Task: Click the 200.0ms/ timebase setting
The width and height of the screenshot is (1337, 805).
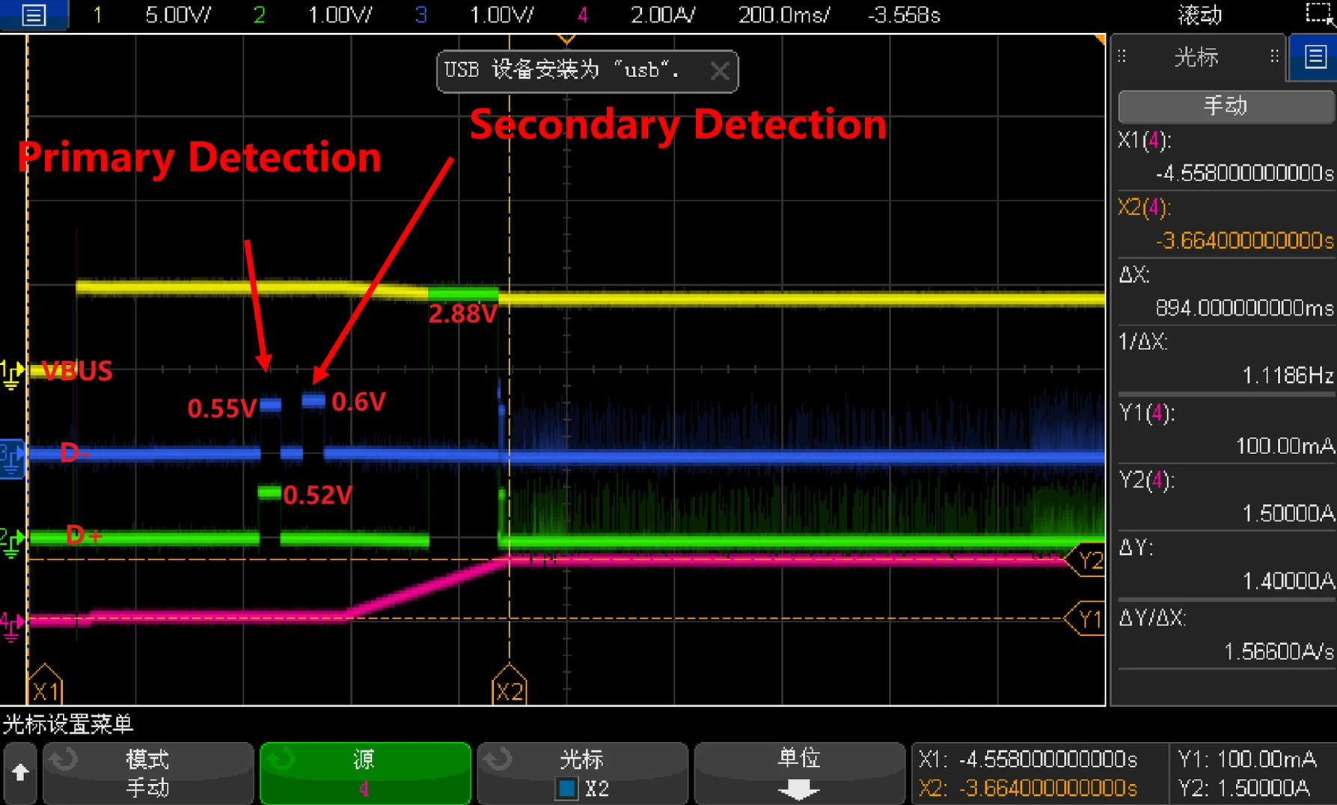Action: (x=783, y=15)
